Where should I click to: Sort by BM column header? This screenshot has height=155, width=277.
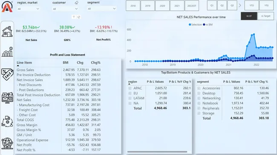coord(66,63)
